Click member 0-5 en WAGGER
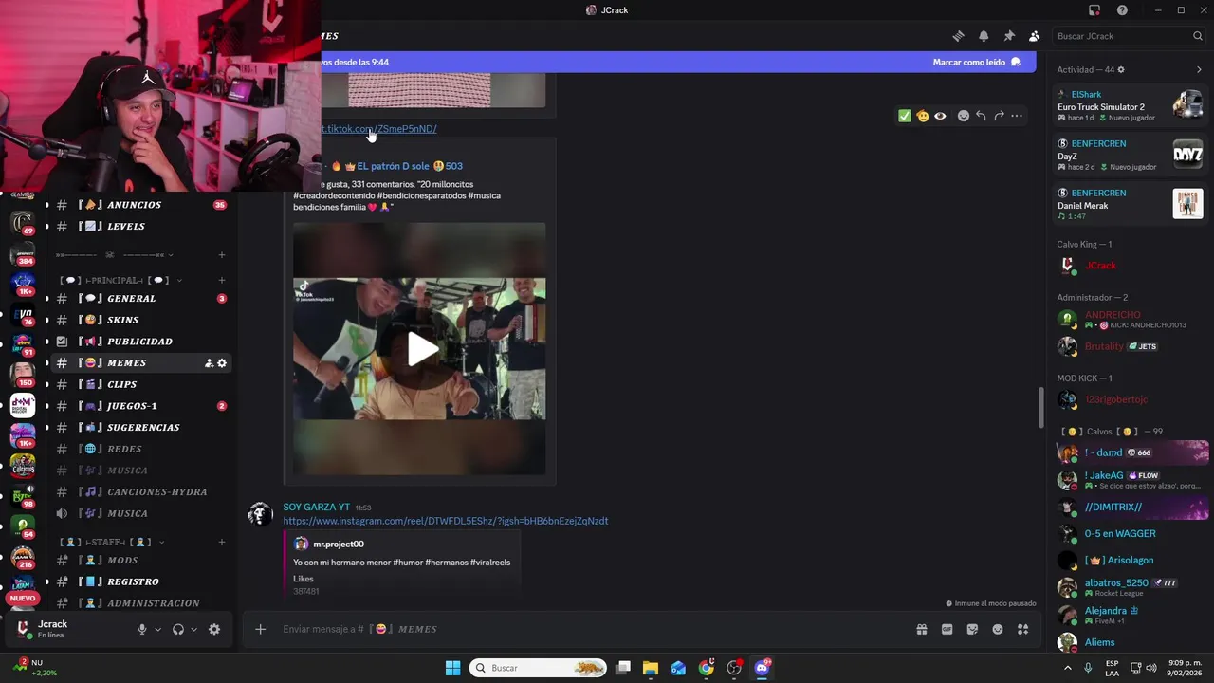 (1131, 533)
